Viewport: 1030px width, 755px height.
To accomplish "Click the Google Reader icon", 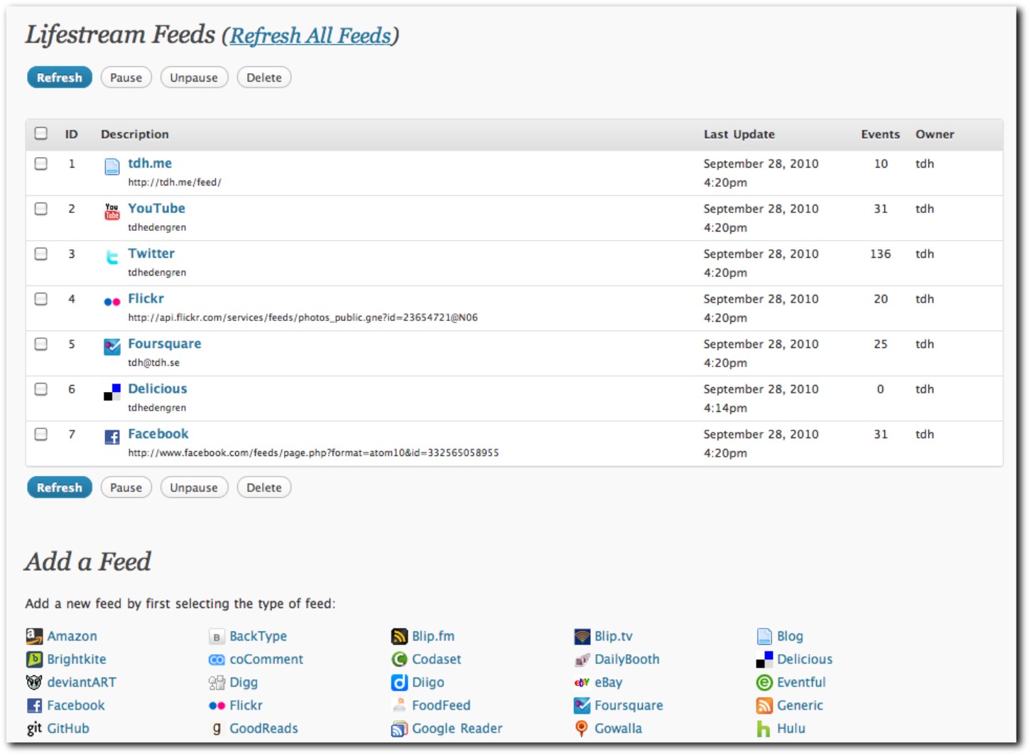I will pos(399,728).
